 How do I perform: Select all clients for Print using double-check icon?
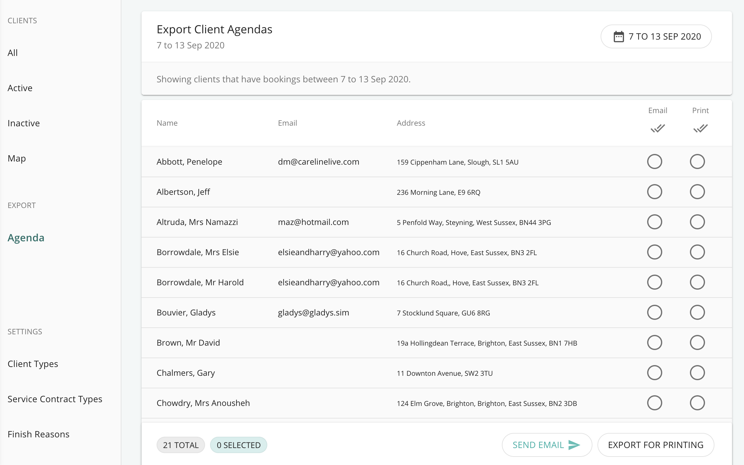click(x=700, y=129)
